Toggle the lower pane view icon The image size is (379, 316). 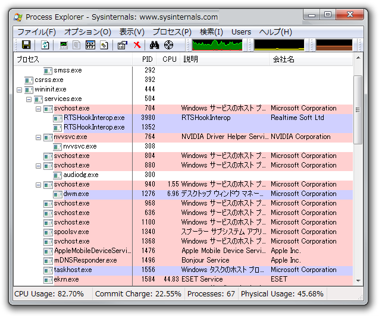[x=90, y=45]
